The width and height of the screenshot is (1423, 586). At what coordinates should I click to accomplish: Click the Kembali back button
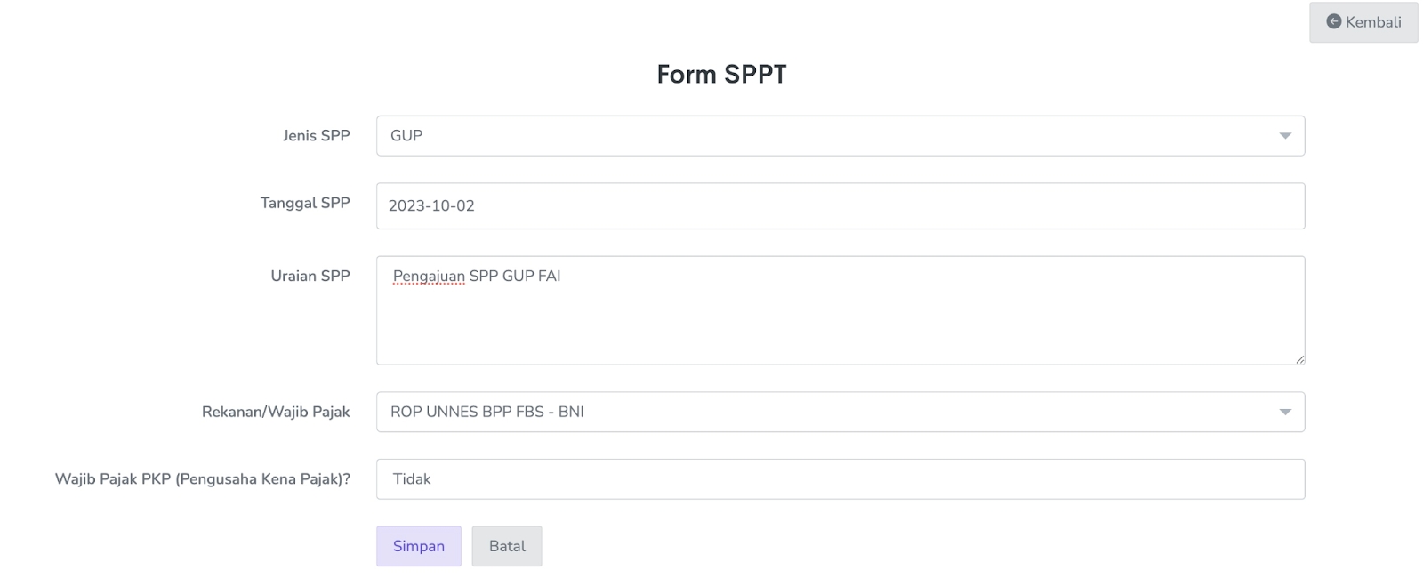click(x=1363, y=22)
